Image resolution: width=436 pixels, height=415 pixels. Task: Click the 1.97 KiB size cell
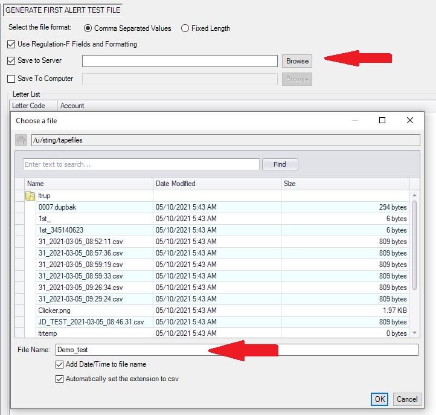[345, 310]
